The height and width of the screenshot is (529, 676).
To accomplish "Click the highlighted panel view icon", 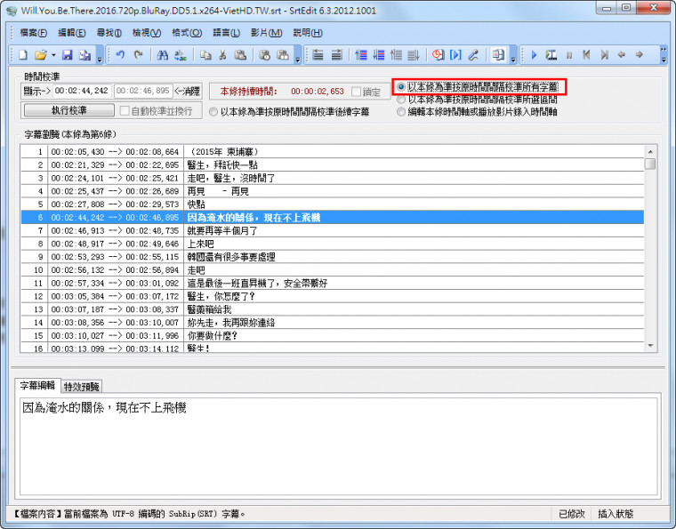I will 498,55.
